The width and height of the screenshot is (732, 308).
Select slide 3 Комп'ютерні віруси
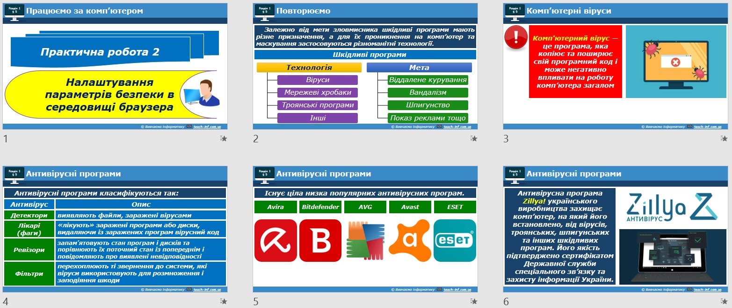pyautogui.click(x=616, y=66)
